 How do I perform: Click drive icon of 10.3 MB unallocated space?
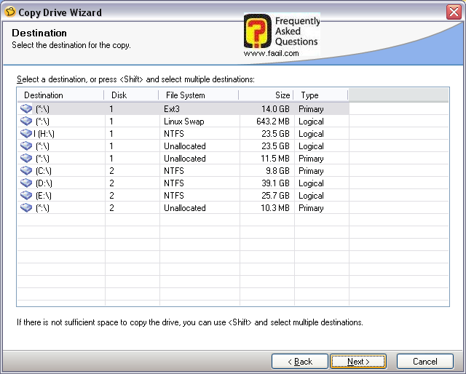tap(27, 207)
